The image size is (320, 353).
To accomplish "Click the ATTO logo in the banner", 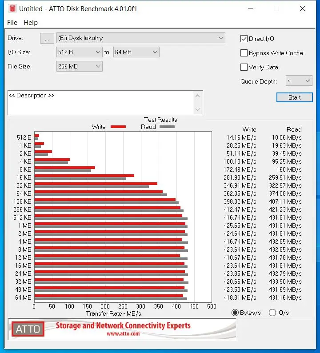I will (x=28, y=329).
